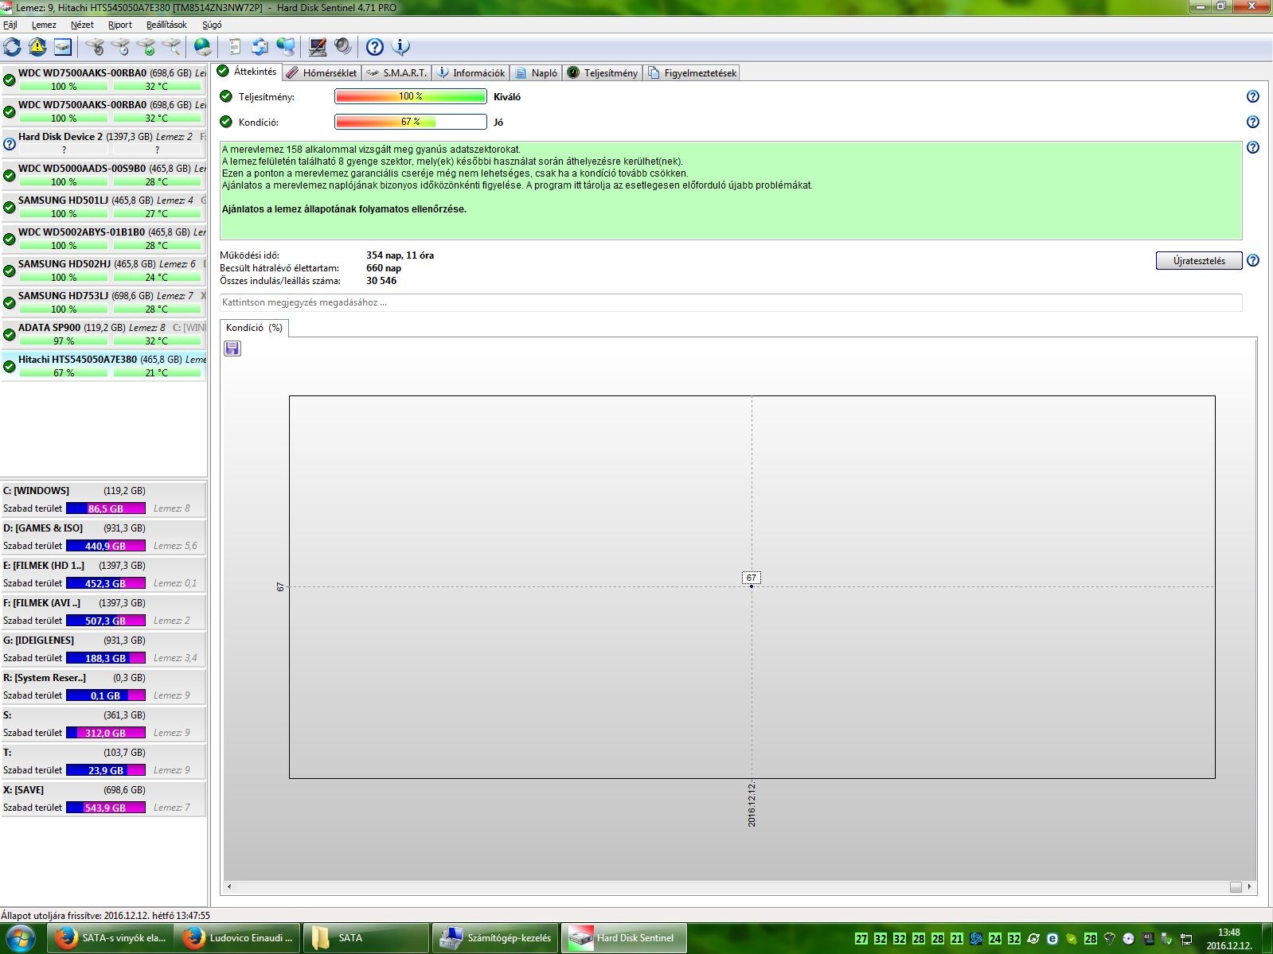The height and width of the screenshot is (954, 1273).
Task: Click the speaker sound toolbar icon
Action: click(342, 47)
